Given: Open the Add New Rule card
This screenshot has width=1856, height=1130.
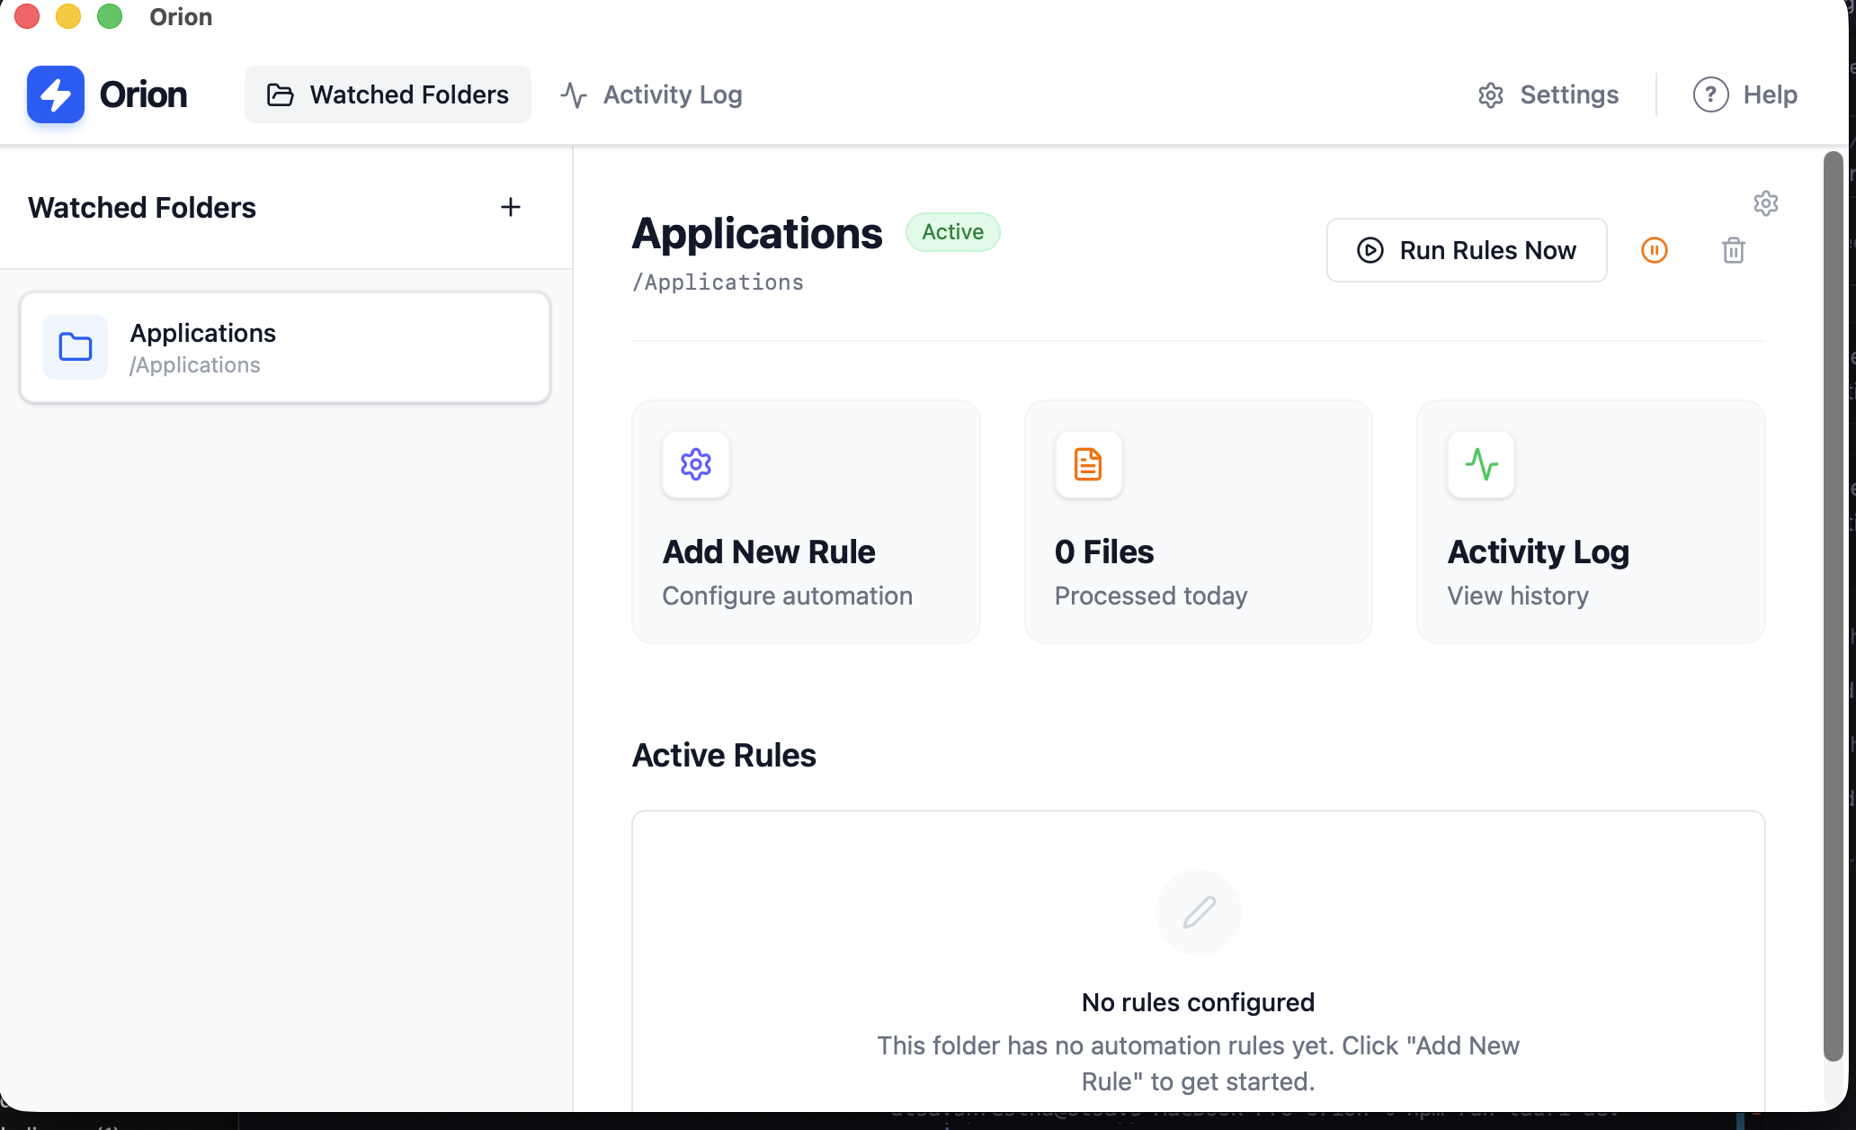Looking at the screenshot, I should point(806,521).
